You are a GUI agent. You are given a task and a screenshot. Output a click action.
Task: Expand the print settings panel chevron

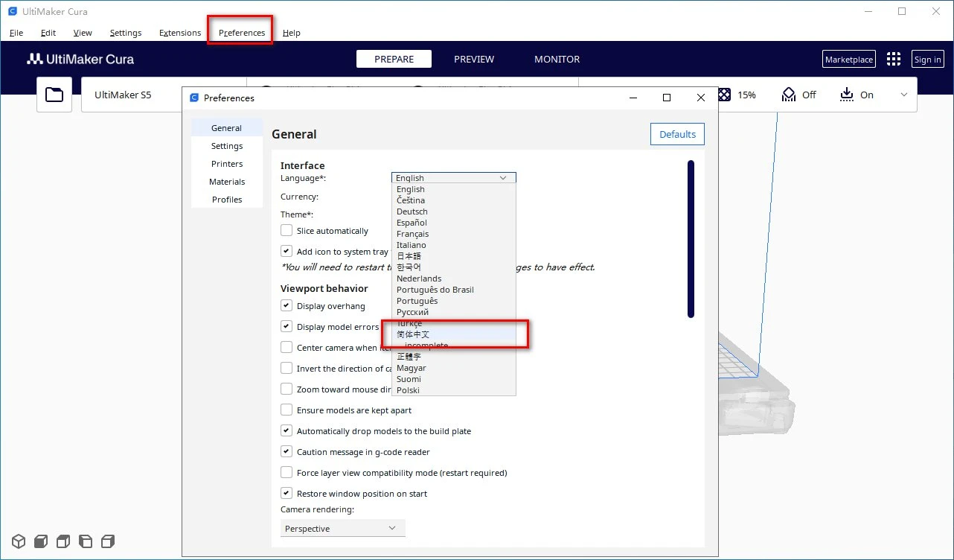click(904, 95)
